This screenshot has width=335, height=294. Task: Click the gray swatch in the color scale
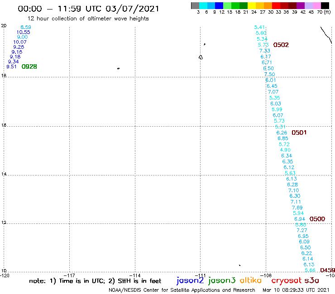pyautogui.click(x=195, y=5)
